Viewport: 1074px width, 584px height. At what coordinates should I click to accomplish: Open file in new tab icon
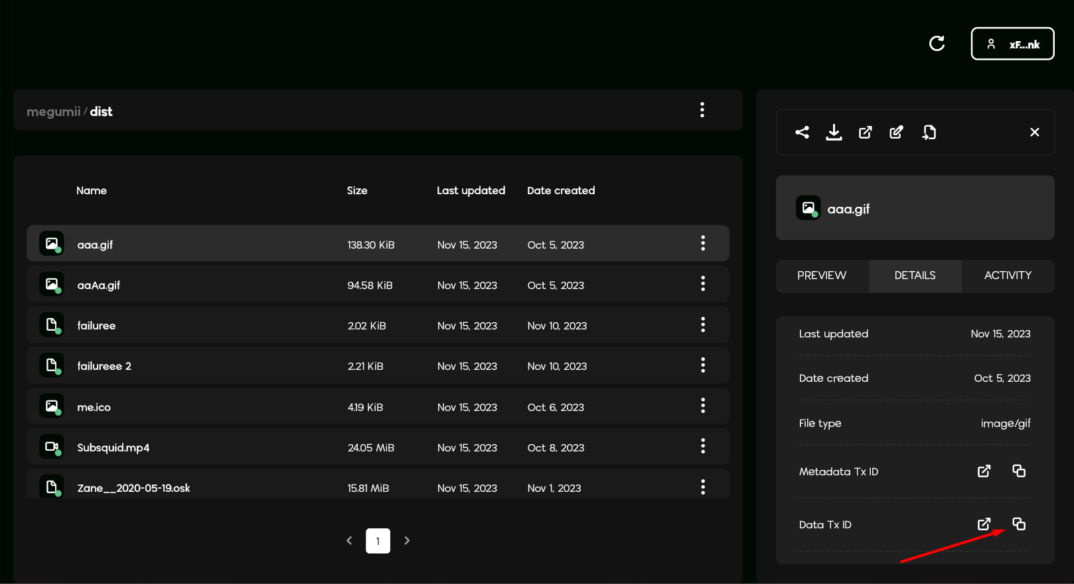point(865,133)
